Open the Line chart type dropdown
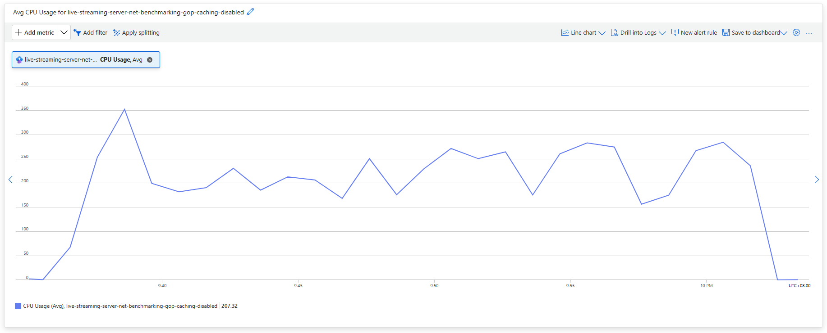The width and height of the screenshot is (827, 333). (583, 32)
